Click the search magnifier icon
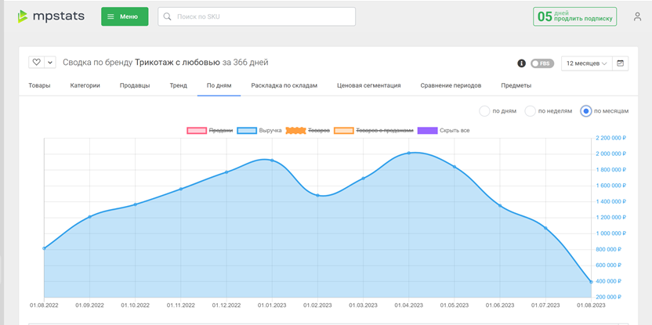652x325 pixels. click(167, 16)
